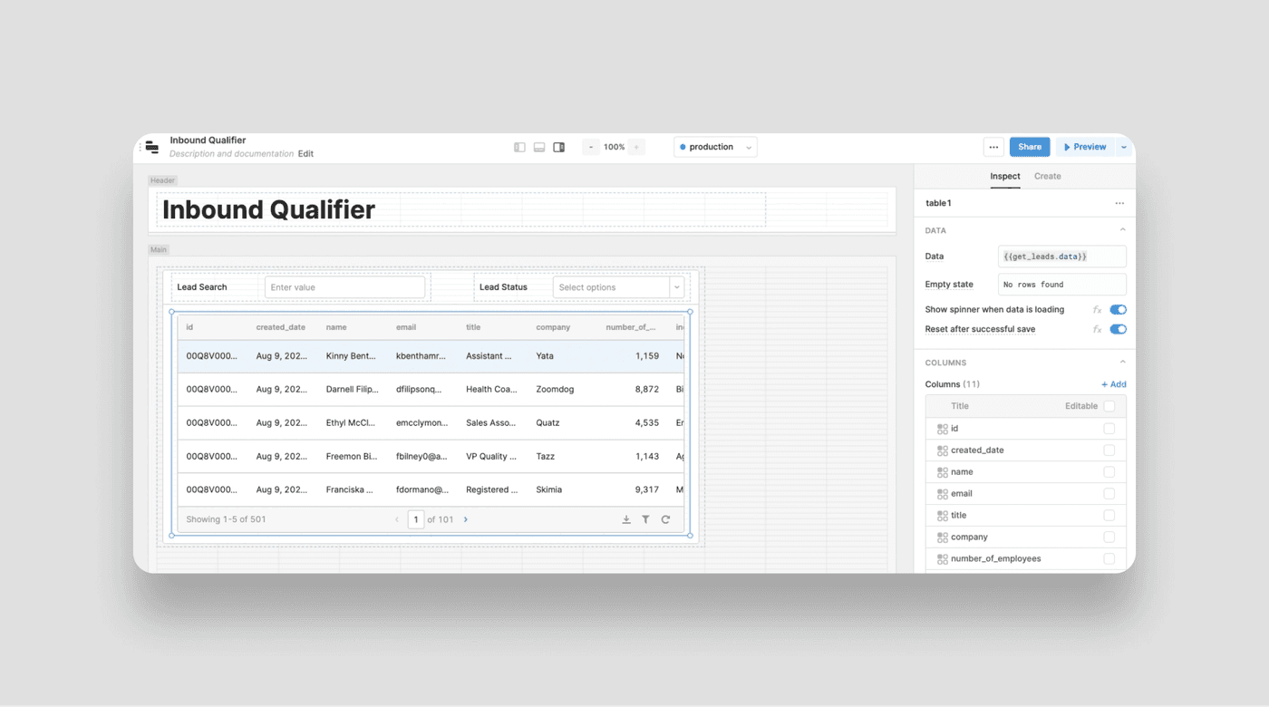Open the table1 more options menu
1269x707 pixels.
[x=1119, y=204]
